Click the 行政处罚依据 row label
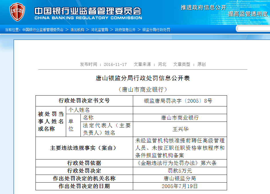This screenshot has height=194, width=270. click(84, 163)
